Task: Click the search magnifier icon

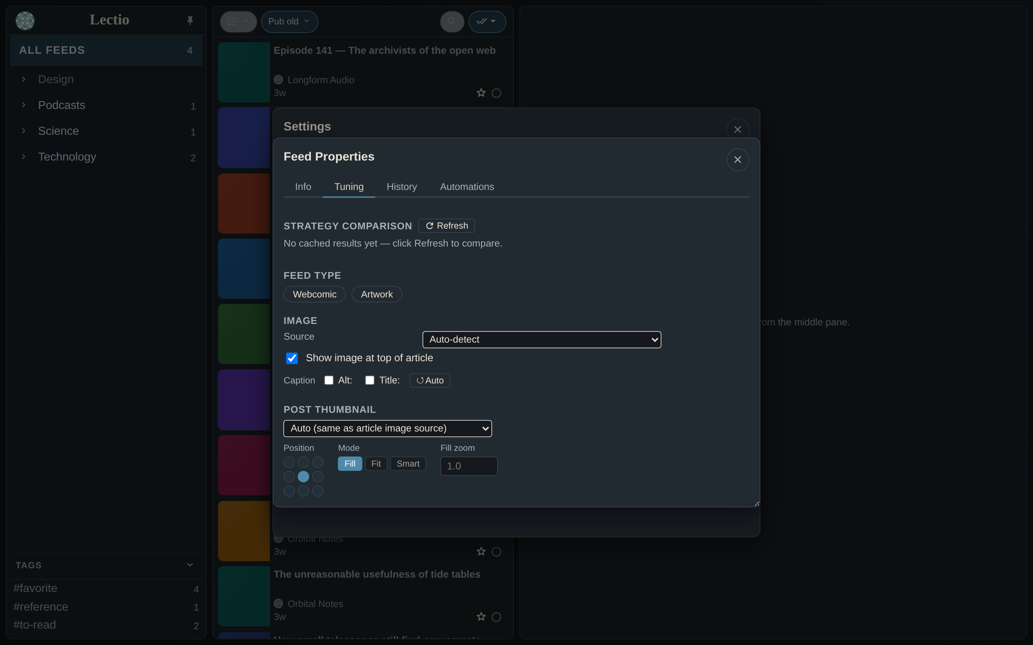Action: point(452,21)
